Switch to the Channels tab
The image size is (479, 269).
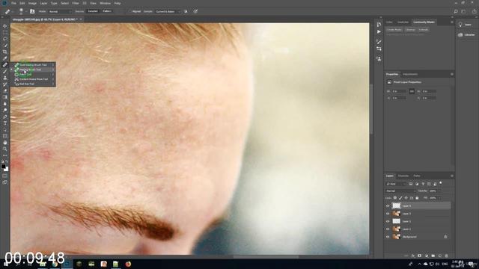403,176
